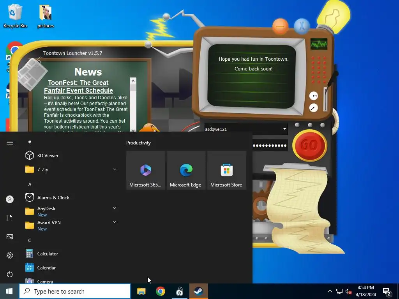Open Microsoft Store tile
The width and height of the screenshot is (399, 299).
point(227,170)
